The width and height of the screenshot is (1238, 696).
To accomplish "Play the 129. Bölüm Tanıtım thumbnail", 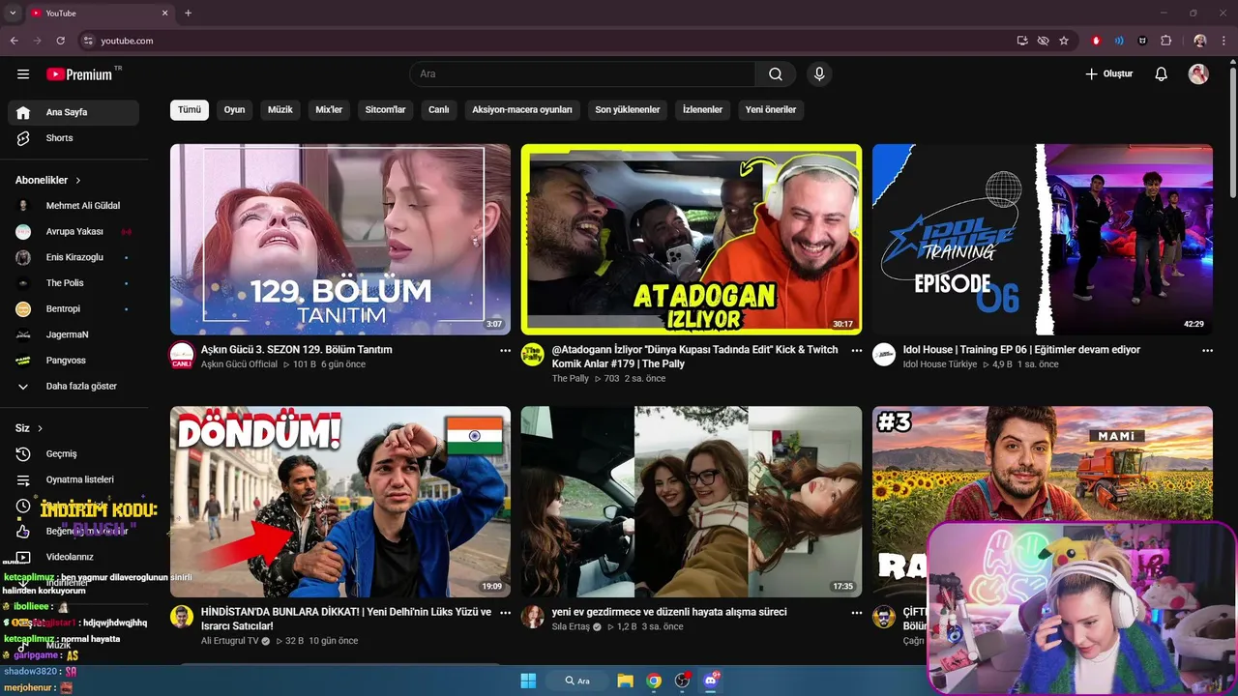I will click(x=340, y=240).
